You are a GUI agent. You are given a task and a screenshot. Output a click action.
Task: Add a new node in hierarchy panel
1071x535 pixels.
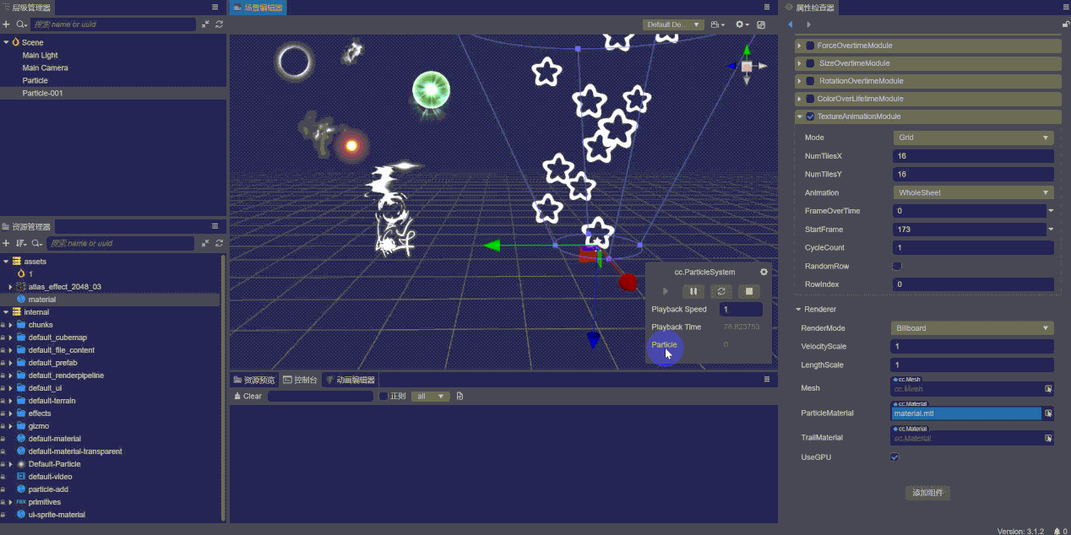[x=6, y=24]
